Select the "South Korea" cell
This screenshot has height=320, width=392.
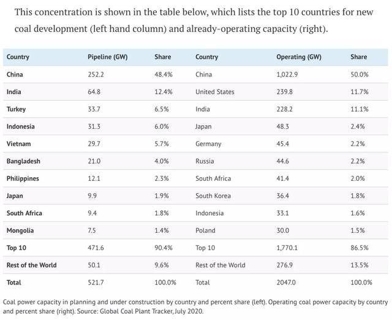(213, 196)
